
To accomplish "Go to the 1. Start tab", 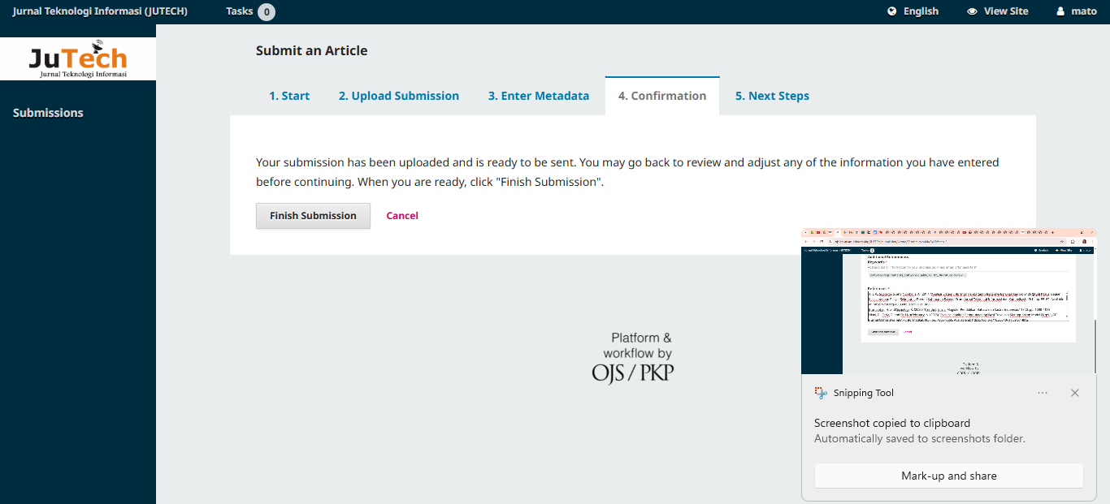I will 289,96.
